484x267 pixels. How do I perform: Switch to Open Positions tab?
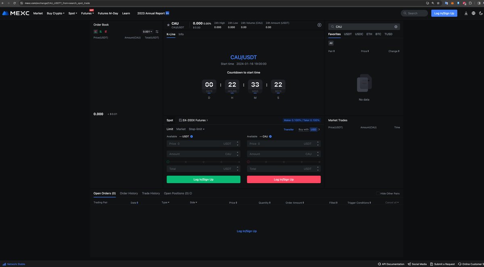pyautogui.click(x=176, y=193)
